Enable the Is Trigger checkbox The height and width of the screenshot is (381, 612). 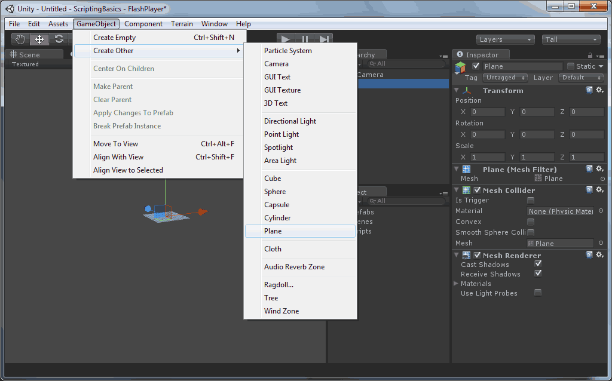(x=531, y=201)
